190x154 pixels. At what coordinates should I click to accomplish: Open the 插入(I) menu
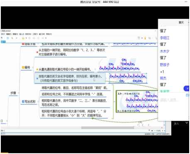(22, 34)
